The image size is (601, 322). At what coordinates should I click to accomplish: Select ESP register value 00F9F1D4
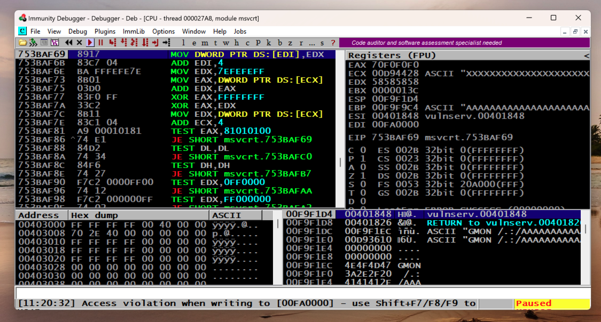point(395,99)
